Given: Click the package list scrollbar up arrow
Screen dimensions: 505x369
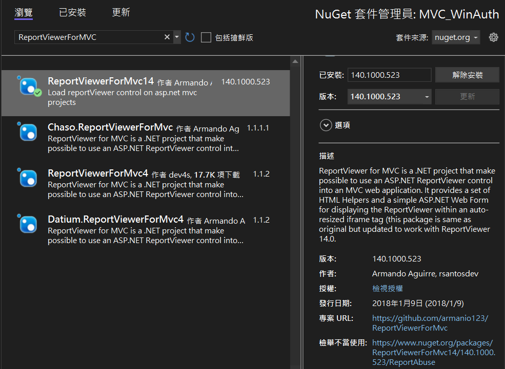Looking at the screenshot, I should 295,61.
